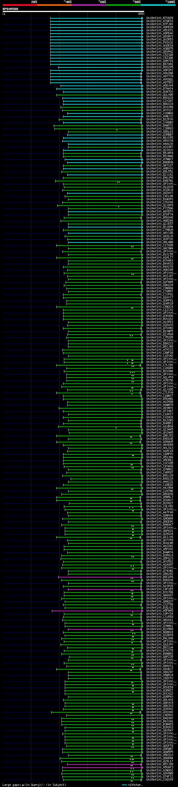Click hit label UniRef100_C9PYZ4
Viewport: 178px width, 787px height.
(x=160, y=614)
